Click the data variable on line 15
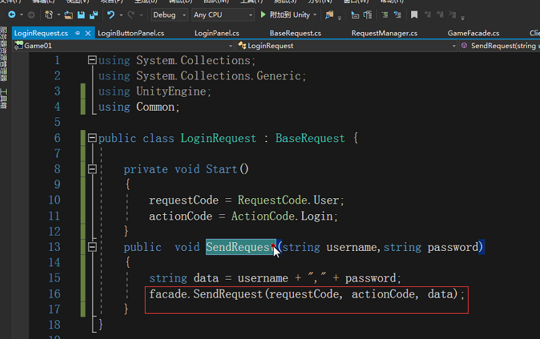Viewport: 540px width, 339px height. (206, 278)
